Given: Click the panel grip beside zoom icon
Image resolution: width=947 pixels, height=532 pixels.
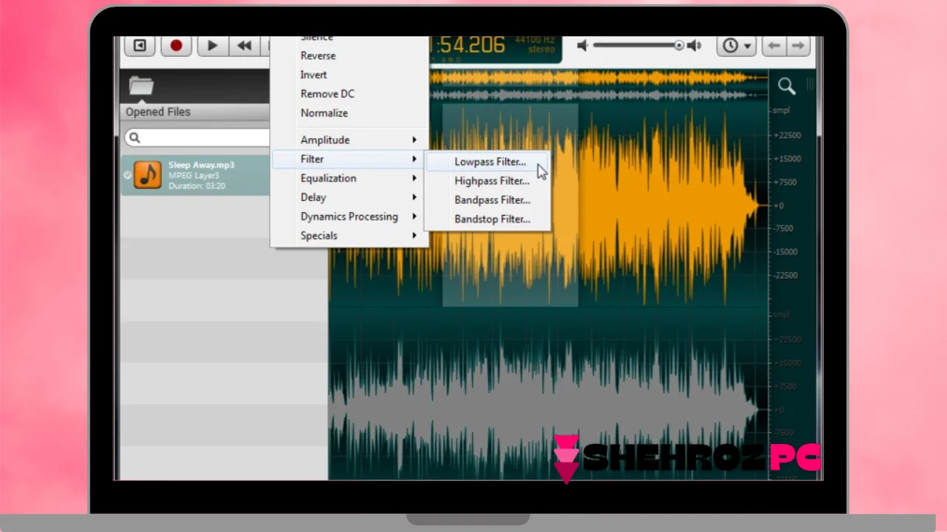Looking at the screenshot, I should tap(809, 86).
